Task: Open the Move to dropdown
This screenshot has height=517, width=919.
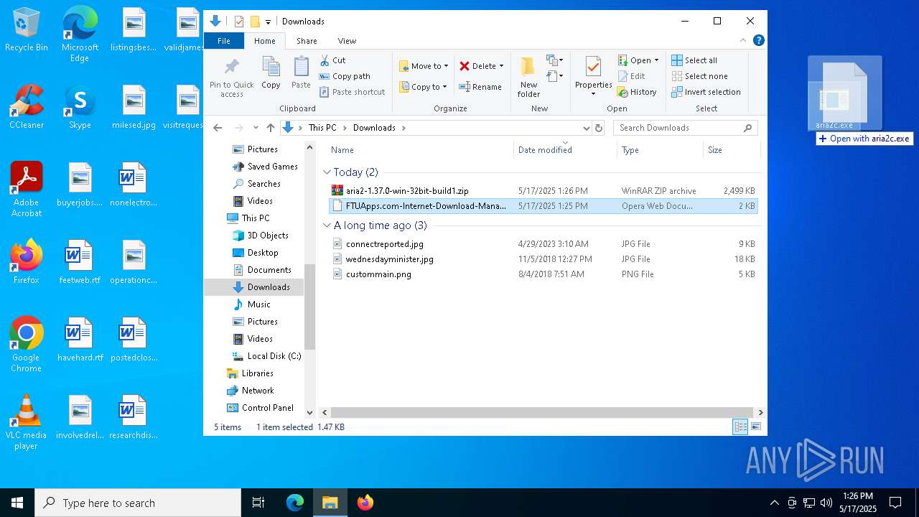Action: [424, 66]
